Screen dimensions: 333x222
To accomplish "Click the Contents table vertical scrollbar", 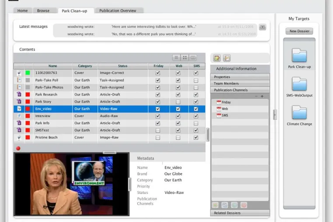I will pyautogui.click(x=208, y=135).
